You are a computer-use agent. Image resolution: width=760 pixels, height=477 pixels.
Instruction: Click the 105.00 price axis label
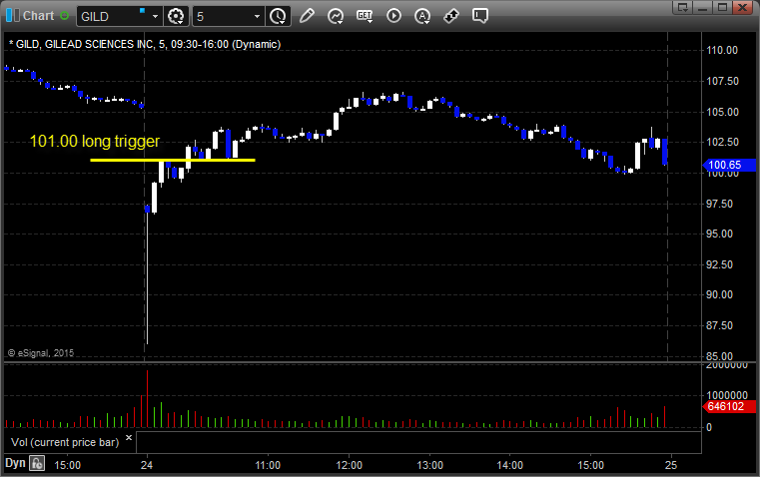pyautogui.click(x=722, y=112)
